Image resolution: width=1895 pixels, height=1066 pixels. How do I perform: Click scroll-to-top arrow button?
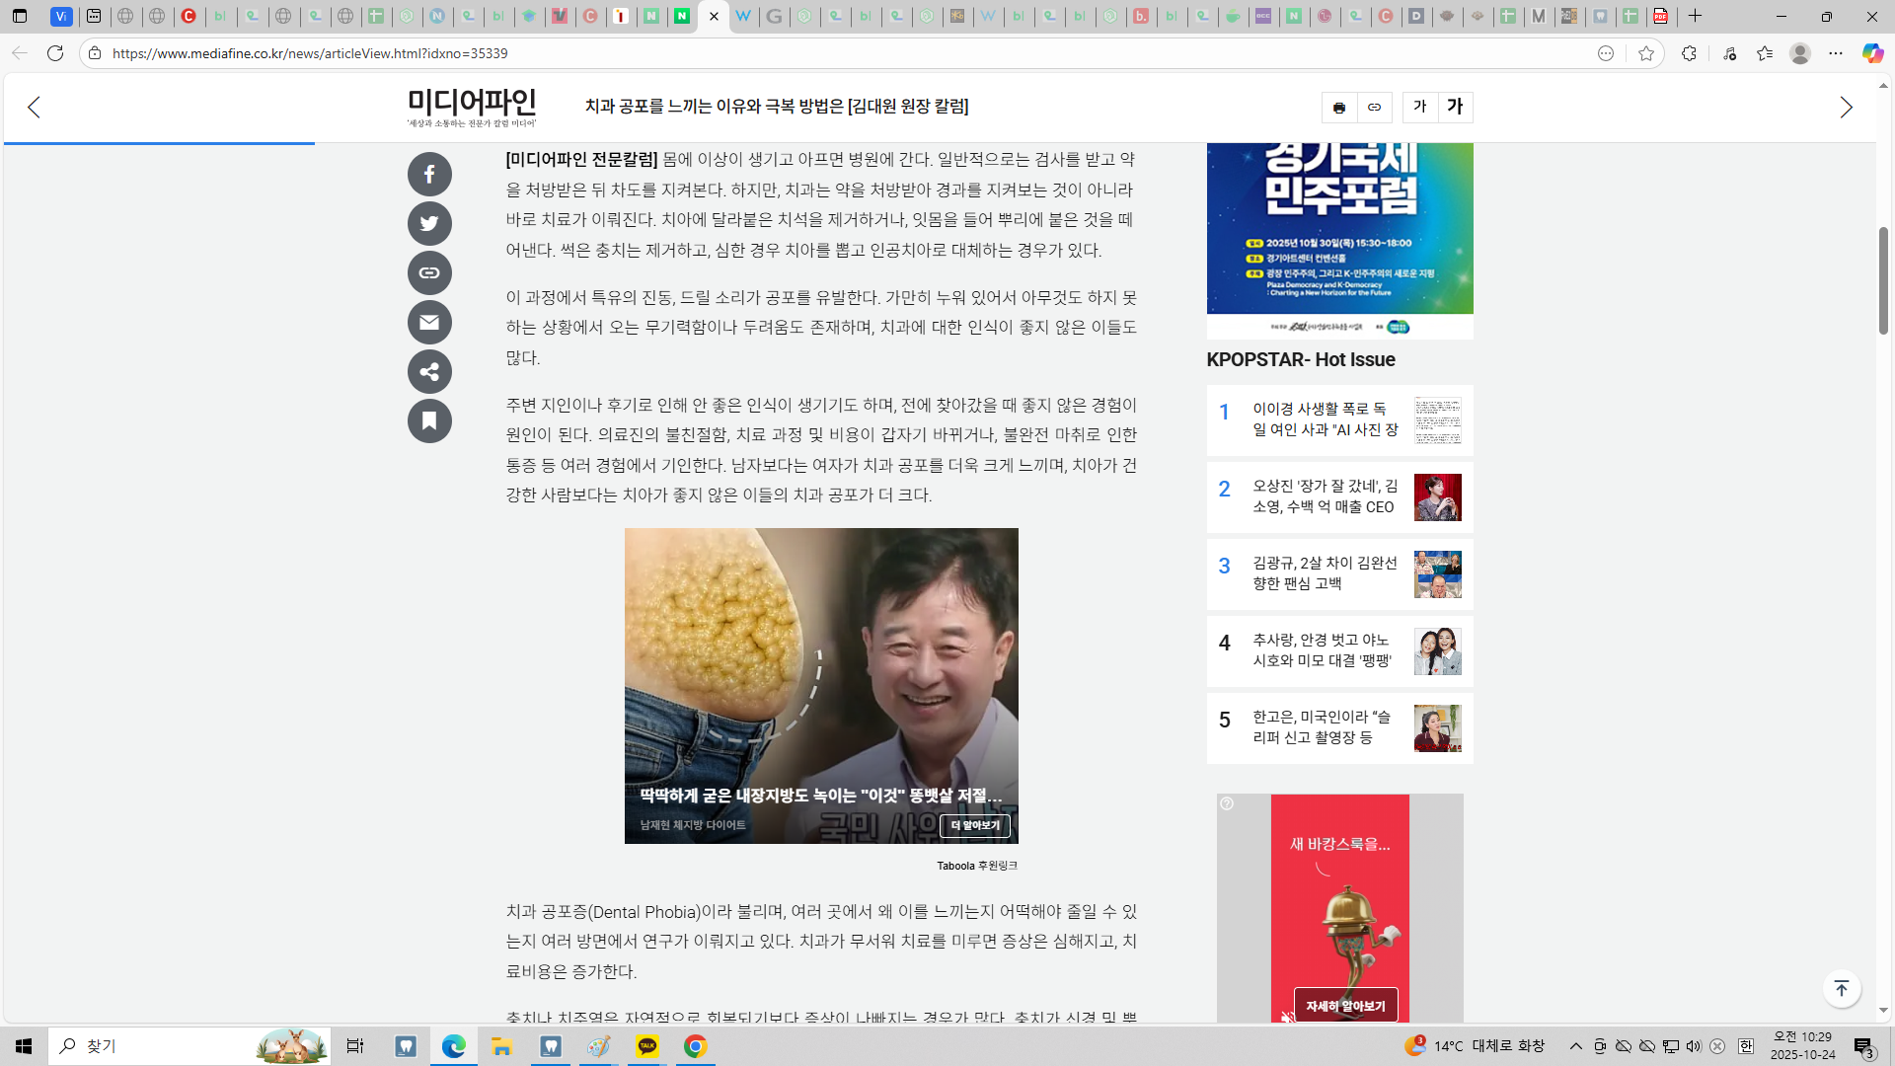pyautogui.click(x=1841, y=989)
